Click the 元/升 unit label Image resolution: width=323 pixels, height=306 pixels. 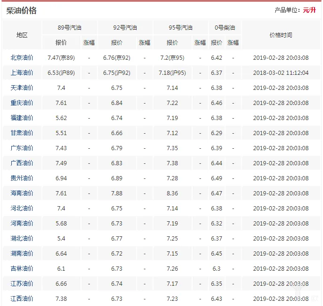[309, 10]
